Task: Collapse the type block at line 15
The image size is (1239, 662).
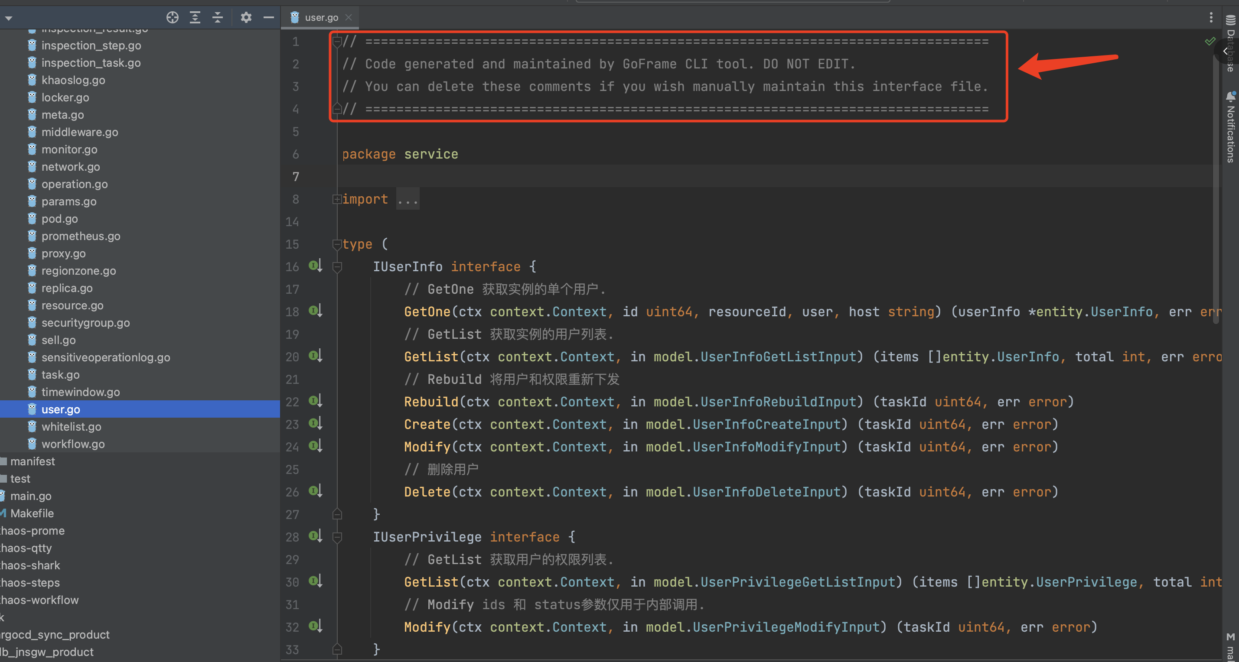Action: (x=337, y=244)
